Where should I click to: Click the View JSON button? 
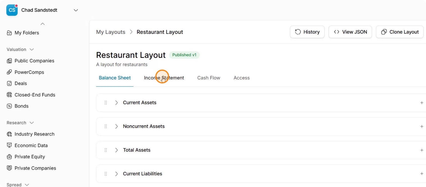tap(350, 32)
